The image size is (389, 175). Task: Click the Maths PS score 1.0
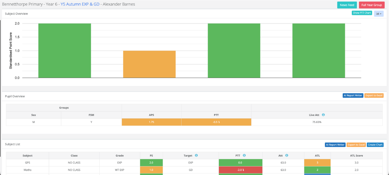(x=151, y=170)
